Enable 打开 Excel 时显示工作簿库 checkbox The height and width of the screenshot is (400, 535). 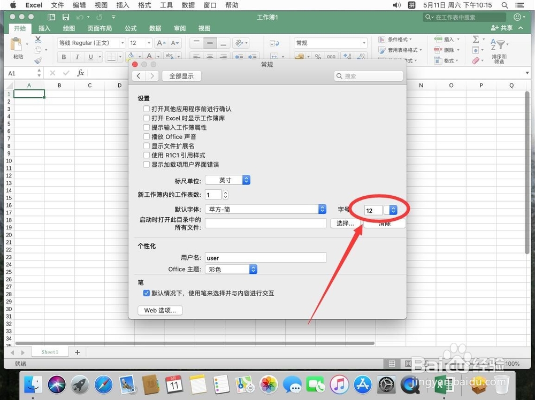pos(147,118)
